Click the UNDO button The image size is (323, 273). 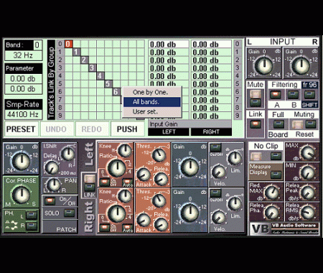56,129
